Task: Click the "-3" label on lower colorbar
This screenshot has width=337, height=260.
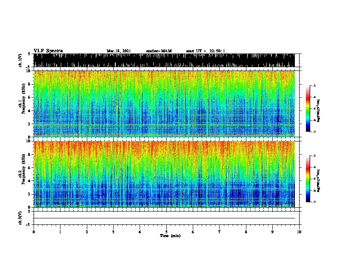Action: point(314,156)
